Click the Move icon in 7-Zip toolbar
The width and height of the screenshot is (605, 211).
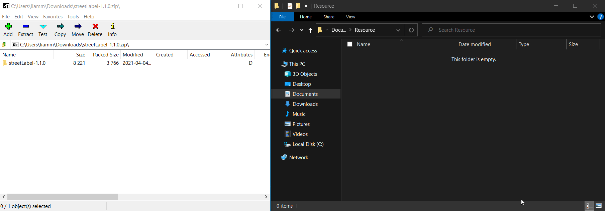[x=78, y=29]
